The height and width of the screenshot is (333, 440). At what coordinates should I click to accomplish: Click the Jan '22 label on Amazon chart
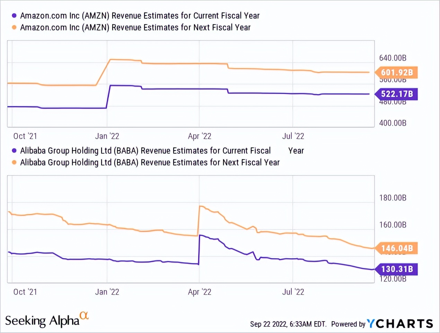point(107,136)
